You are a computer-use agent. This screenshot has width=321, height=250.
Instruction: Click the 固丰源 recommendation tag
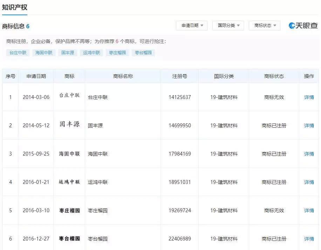tap(68, 53)
